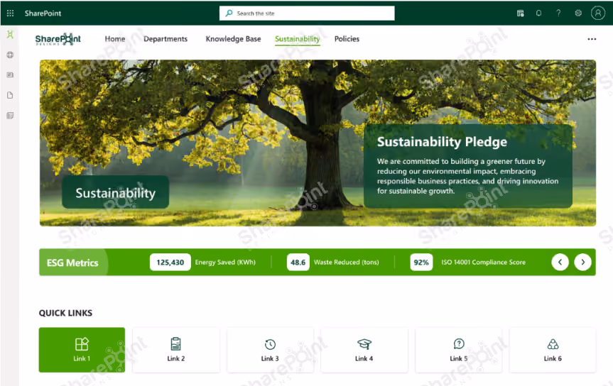Open the Link 6 tile
Screen dimensions: 613x386
tap(553, 350)
